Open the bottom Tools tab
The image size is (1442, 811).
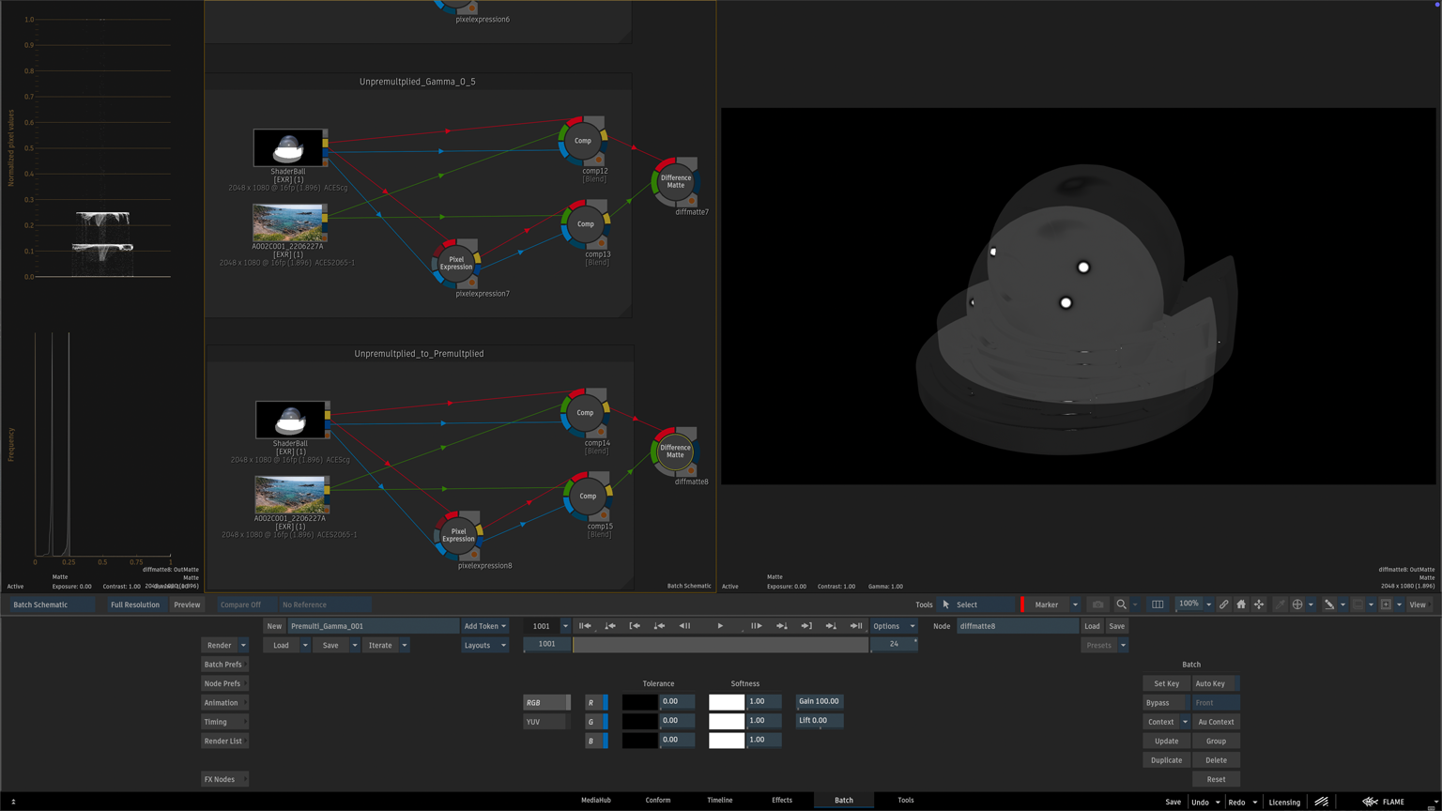pos(906,801)
